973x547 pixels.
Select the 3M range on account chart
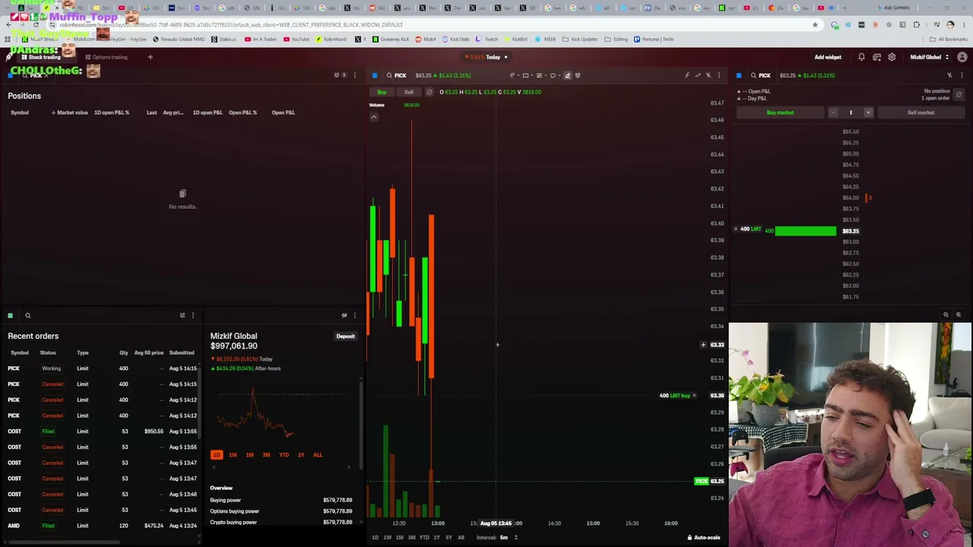pos(266,455)
